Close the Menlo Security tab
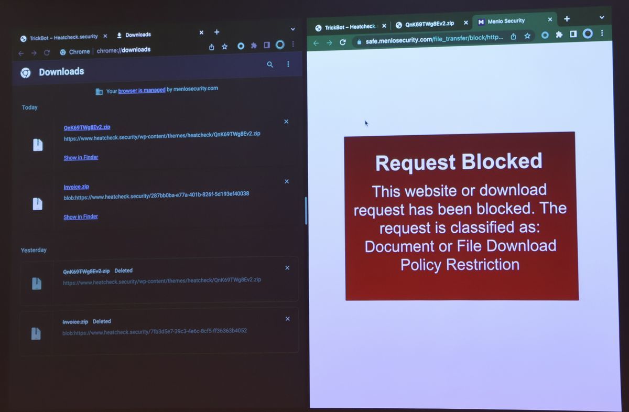The height and width of the screenshot is (412, 629). click(550, 19)
